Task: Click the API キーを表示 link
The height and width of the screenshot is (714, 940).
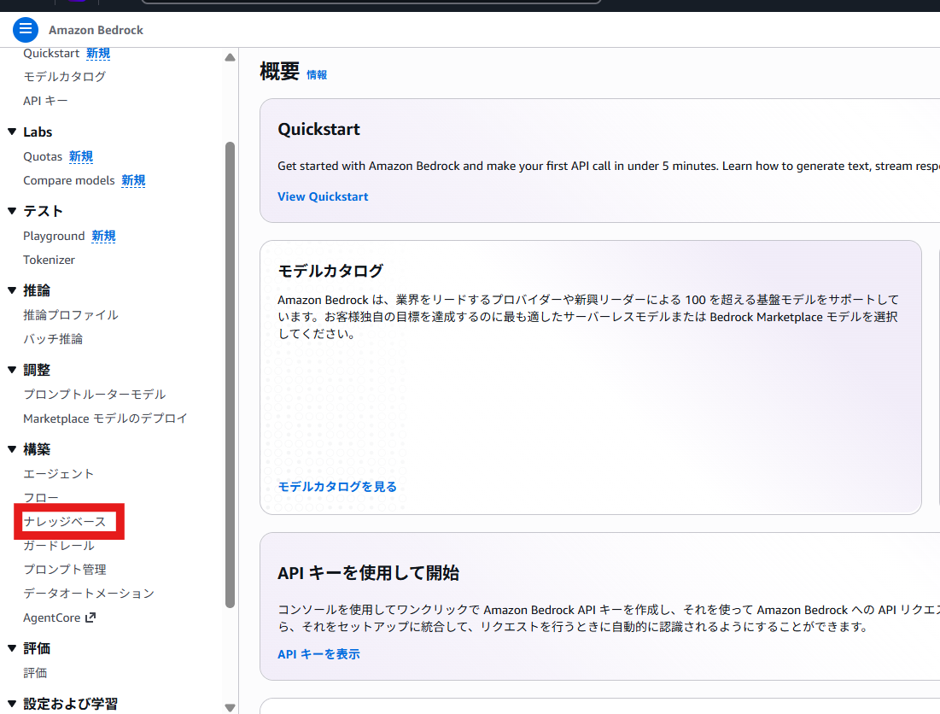Action: click(x=318, y=654)
